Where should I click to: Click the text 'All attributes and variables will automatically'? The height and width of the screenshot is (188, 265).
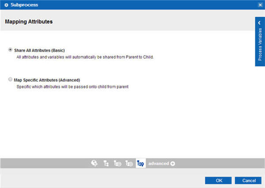56,57
